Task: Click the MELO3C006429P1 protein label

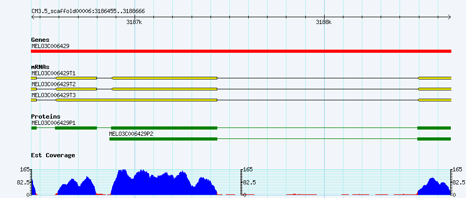Action: 53,123
